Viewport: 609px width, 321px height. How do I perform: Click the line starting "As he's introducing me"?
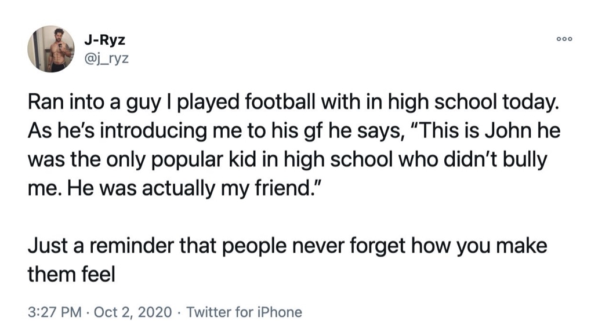pos(295,131)
